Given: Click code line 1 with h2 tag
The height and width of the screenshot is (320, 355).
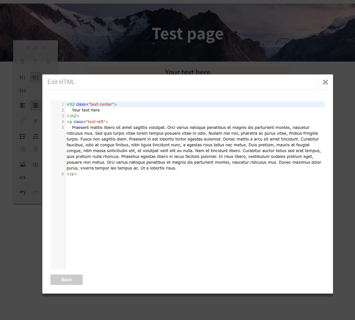Looking at the screenshot, I should (196, 104).
